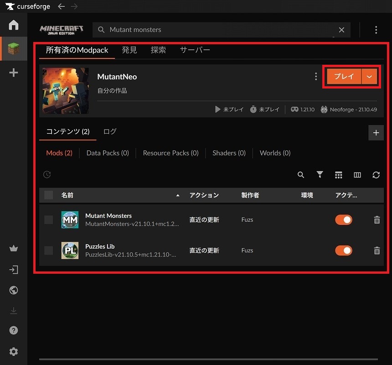Expand the dropdown arrow beside プレイ button

click(370, 77)
